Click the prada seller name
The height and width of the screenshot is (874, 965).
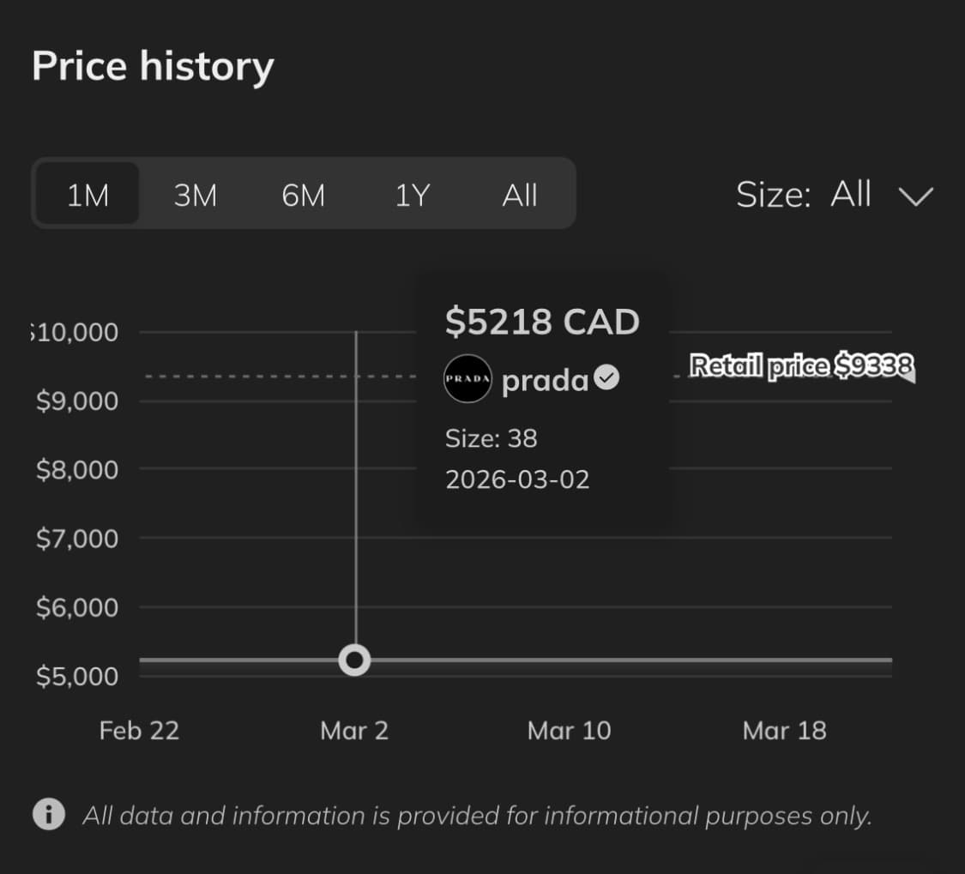point(545,380)
